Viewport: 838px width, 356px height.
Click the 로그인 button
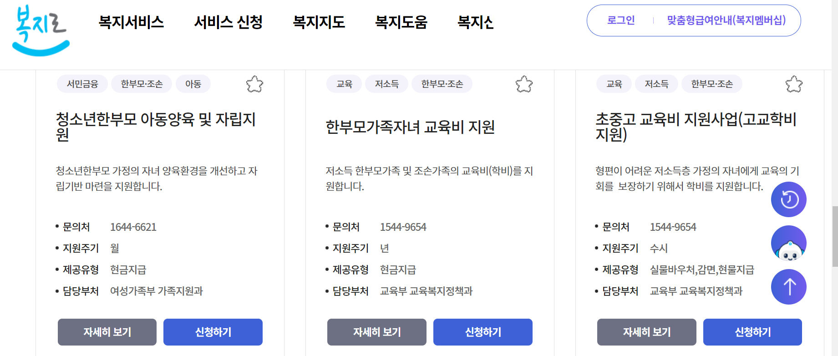point(621,20)
